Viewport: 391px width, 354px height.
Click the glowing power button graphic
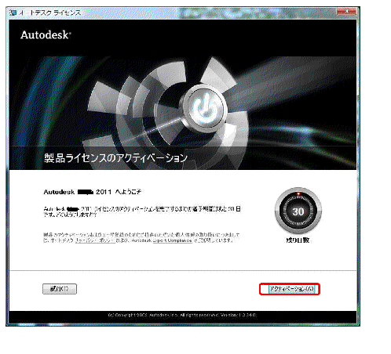tap(205, 108)
